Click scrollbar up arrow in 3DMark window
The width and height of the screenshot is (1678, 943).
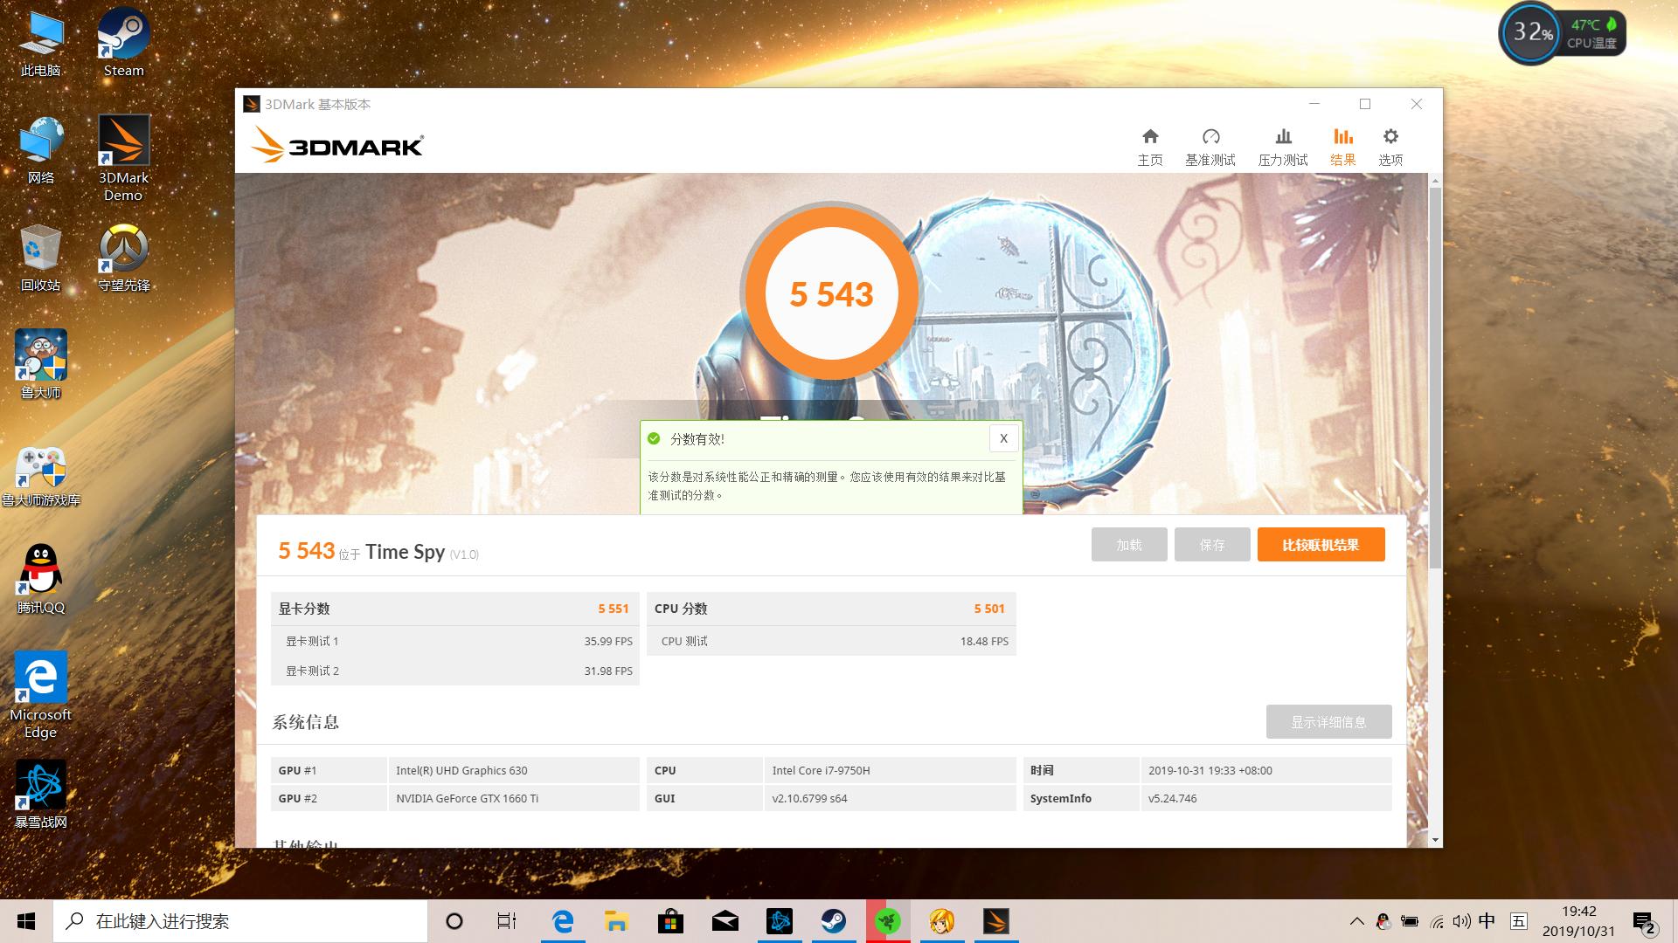[1435, 181]
